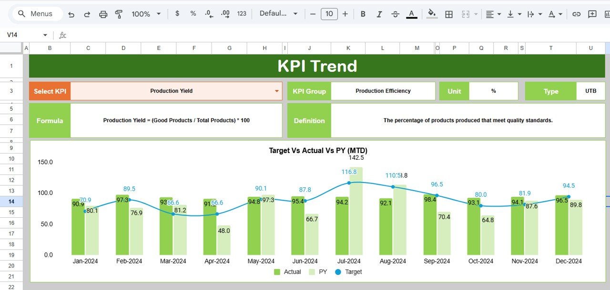Toggle bold formatting
The image size is (610, 290).
(x=363, y=14)
